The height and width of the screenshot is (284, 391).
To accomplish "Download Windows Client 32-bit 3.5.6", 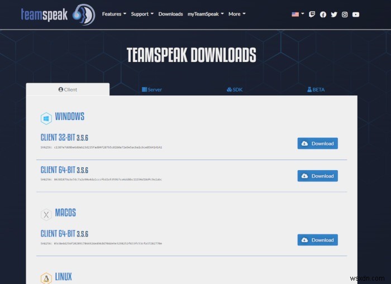I will (x=317, y=143).
